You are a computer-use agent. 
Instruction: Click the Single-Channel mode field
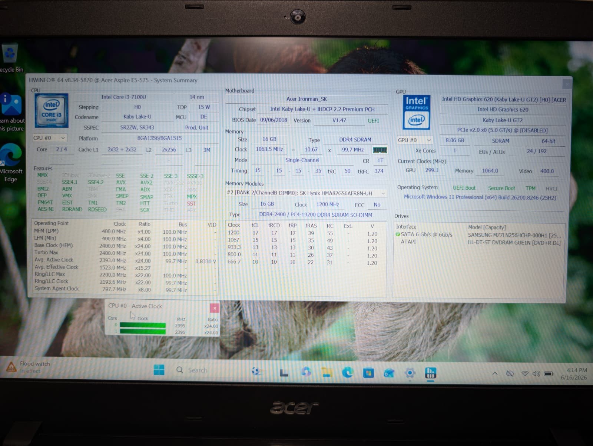pyautogui.click(x=302, y=160)
